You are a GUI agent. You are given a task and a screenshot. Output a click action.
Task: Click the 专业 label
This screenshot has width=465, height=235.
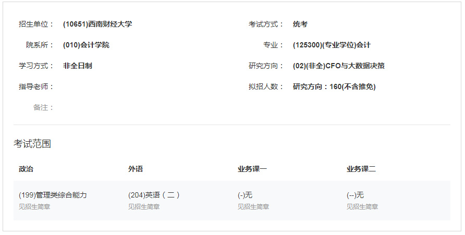pos(273,45)
